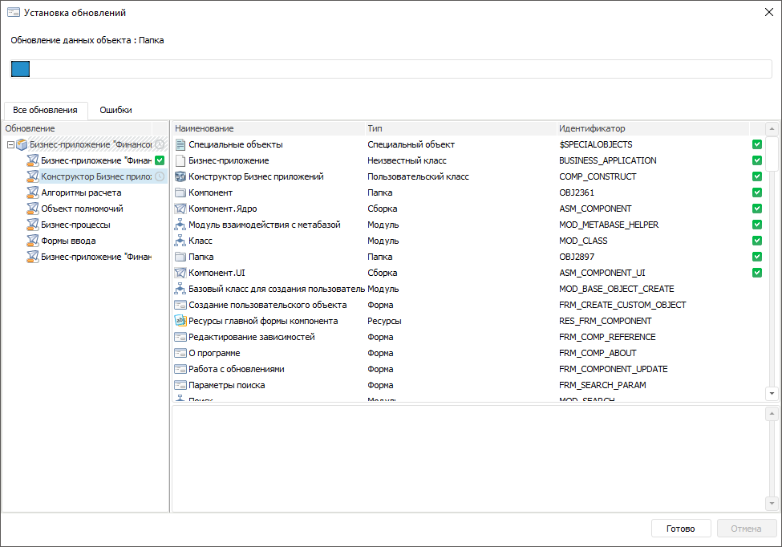Click the update installation progress bar
The height and width of the screenshot is (547, 782).
point(391,69)
